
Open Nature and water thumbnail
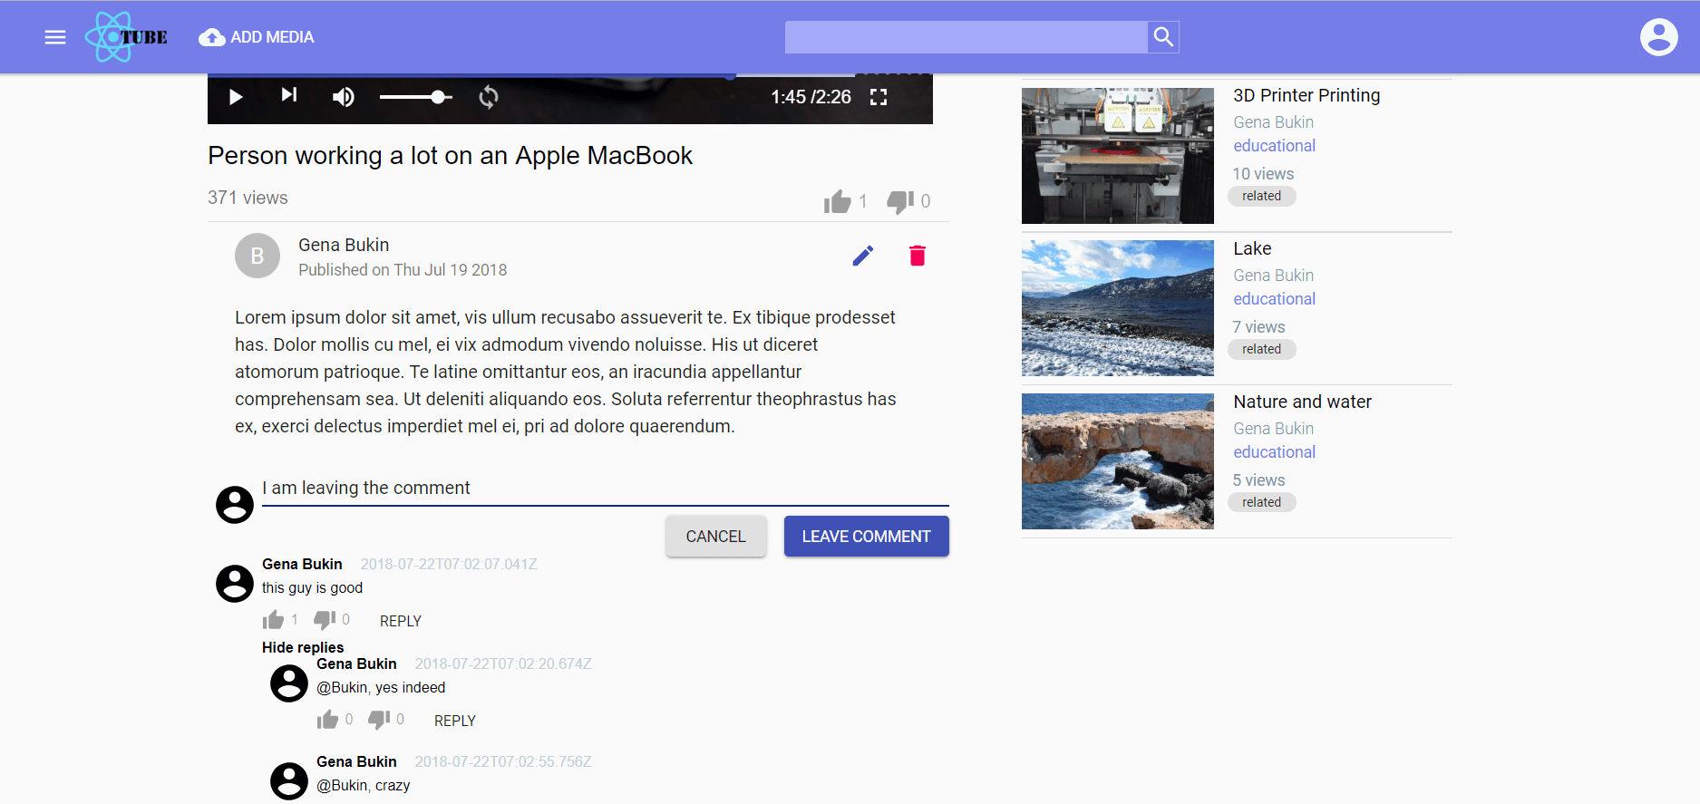click(x=1118, y=461)
